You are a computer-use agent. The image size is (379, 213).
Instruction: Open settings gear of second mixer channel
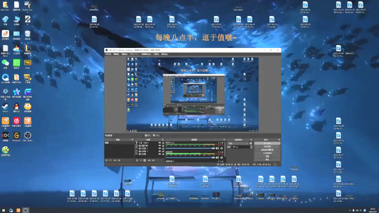(221, 157)
